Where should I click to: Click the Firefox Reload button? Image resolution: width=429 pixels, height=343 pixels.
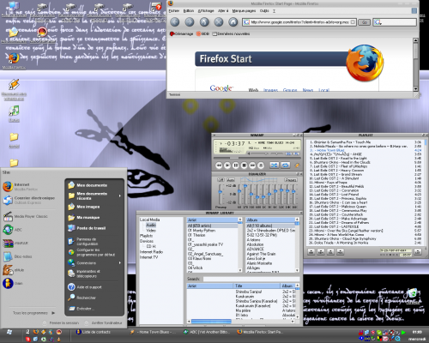[x=204, y=22]
